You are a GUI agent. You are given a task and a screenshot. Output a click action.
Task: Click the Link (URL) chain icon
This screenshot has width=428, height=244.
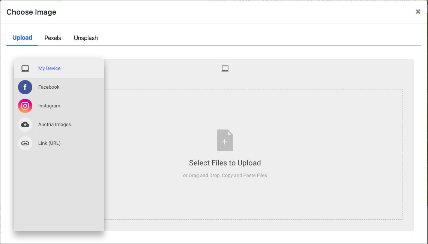[25, 143]
